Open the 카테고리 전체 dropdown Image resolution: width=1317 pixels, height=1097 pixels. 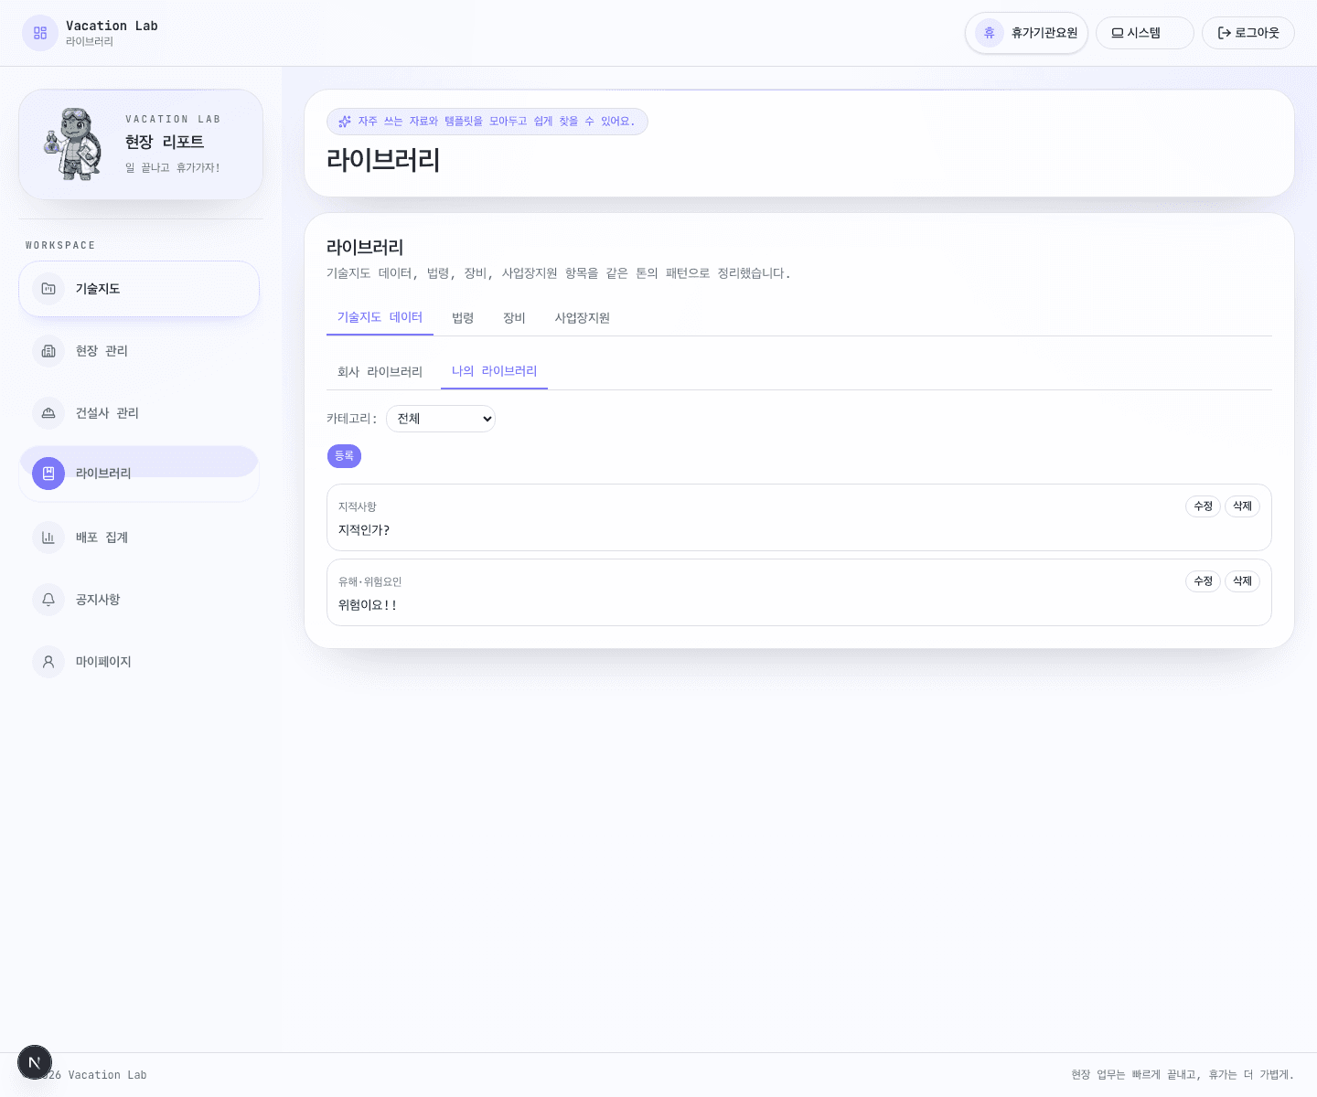[x=441, y=419]
